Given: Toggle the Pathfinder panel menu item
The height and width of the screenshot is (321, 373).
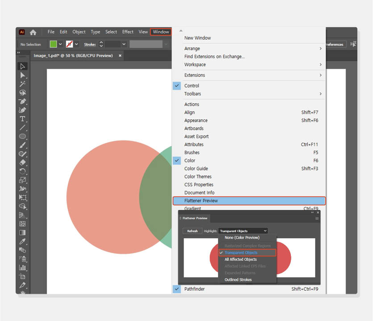Looking at the screenshot, I should (x=249, y=289).
